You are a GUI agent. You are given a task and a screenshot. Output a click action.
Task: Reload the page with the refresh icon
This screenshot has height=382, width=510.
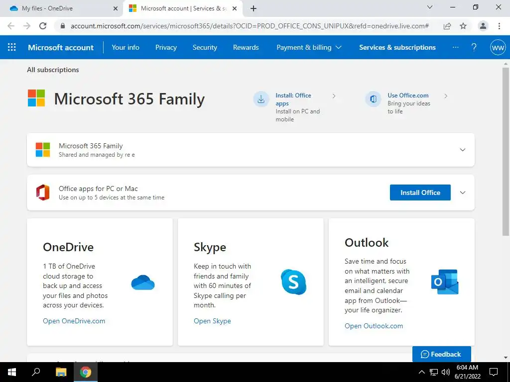(x=43, y=26)
